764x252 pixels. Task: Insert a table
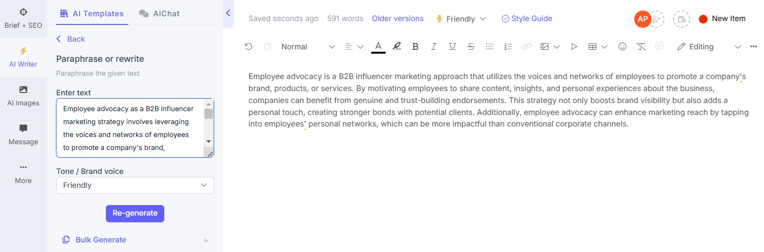pos(593,46)
